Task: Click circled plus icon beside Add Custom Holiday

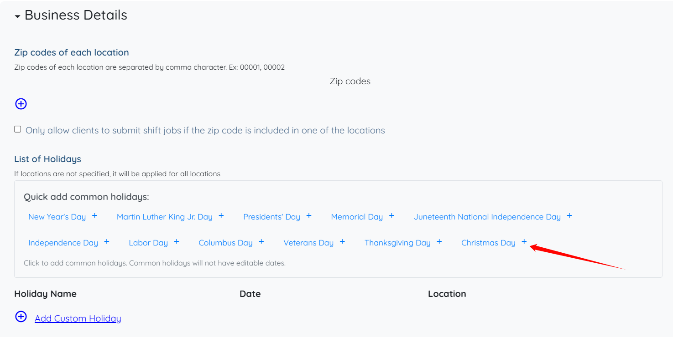Action: coord(21,317)
